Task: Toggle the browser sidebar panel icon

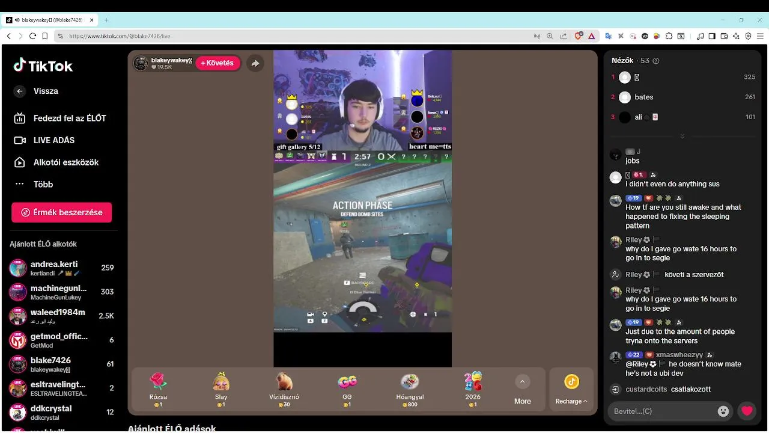Action: pyautogui.click(x=712, y=36)
